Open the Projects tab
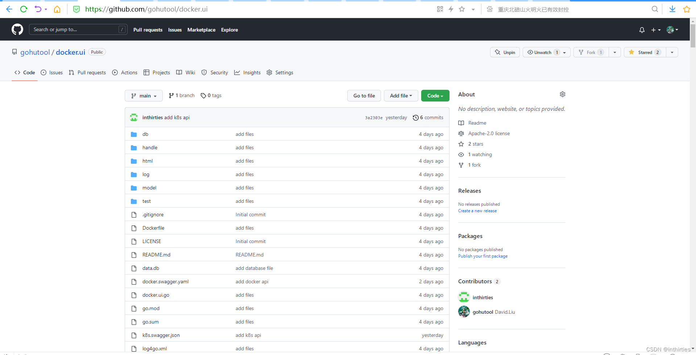The image size is (696, 355). coord(157,72)
